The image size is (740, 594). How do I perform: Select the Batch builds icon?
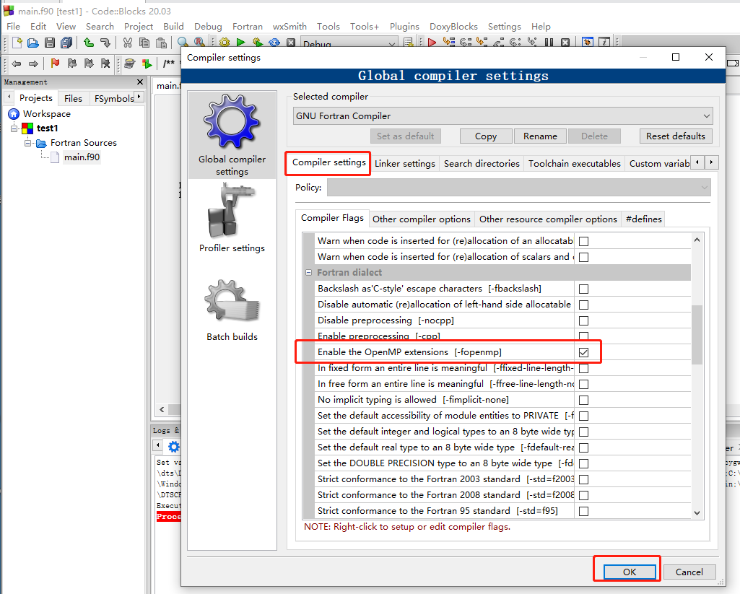click(232, 298)
